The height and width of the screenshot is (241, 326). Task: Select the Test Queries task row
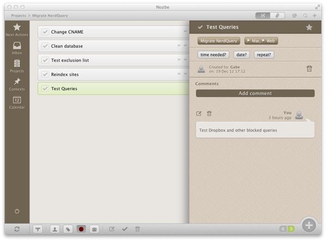tap(114, 88)
